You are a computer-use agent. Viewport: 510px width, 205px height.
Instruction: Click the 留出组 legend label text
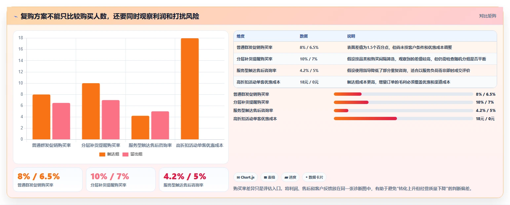(x=136, y=154)
